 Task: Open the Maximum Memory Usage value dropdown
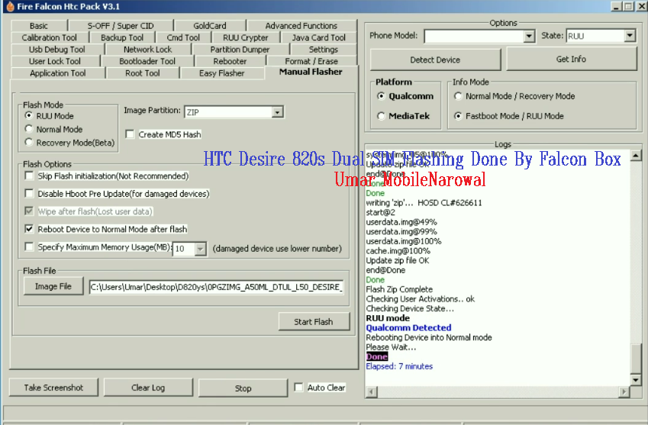pos(201,249)
